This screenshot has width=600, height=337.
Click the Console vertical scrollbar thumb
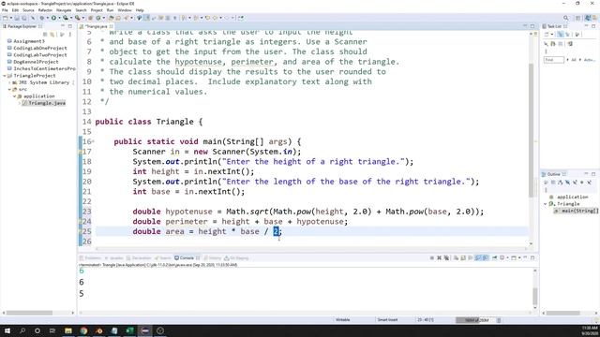[x=535, y=296]
